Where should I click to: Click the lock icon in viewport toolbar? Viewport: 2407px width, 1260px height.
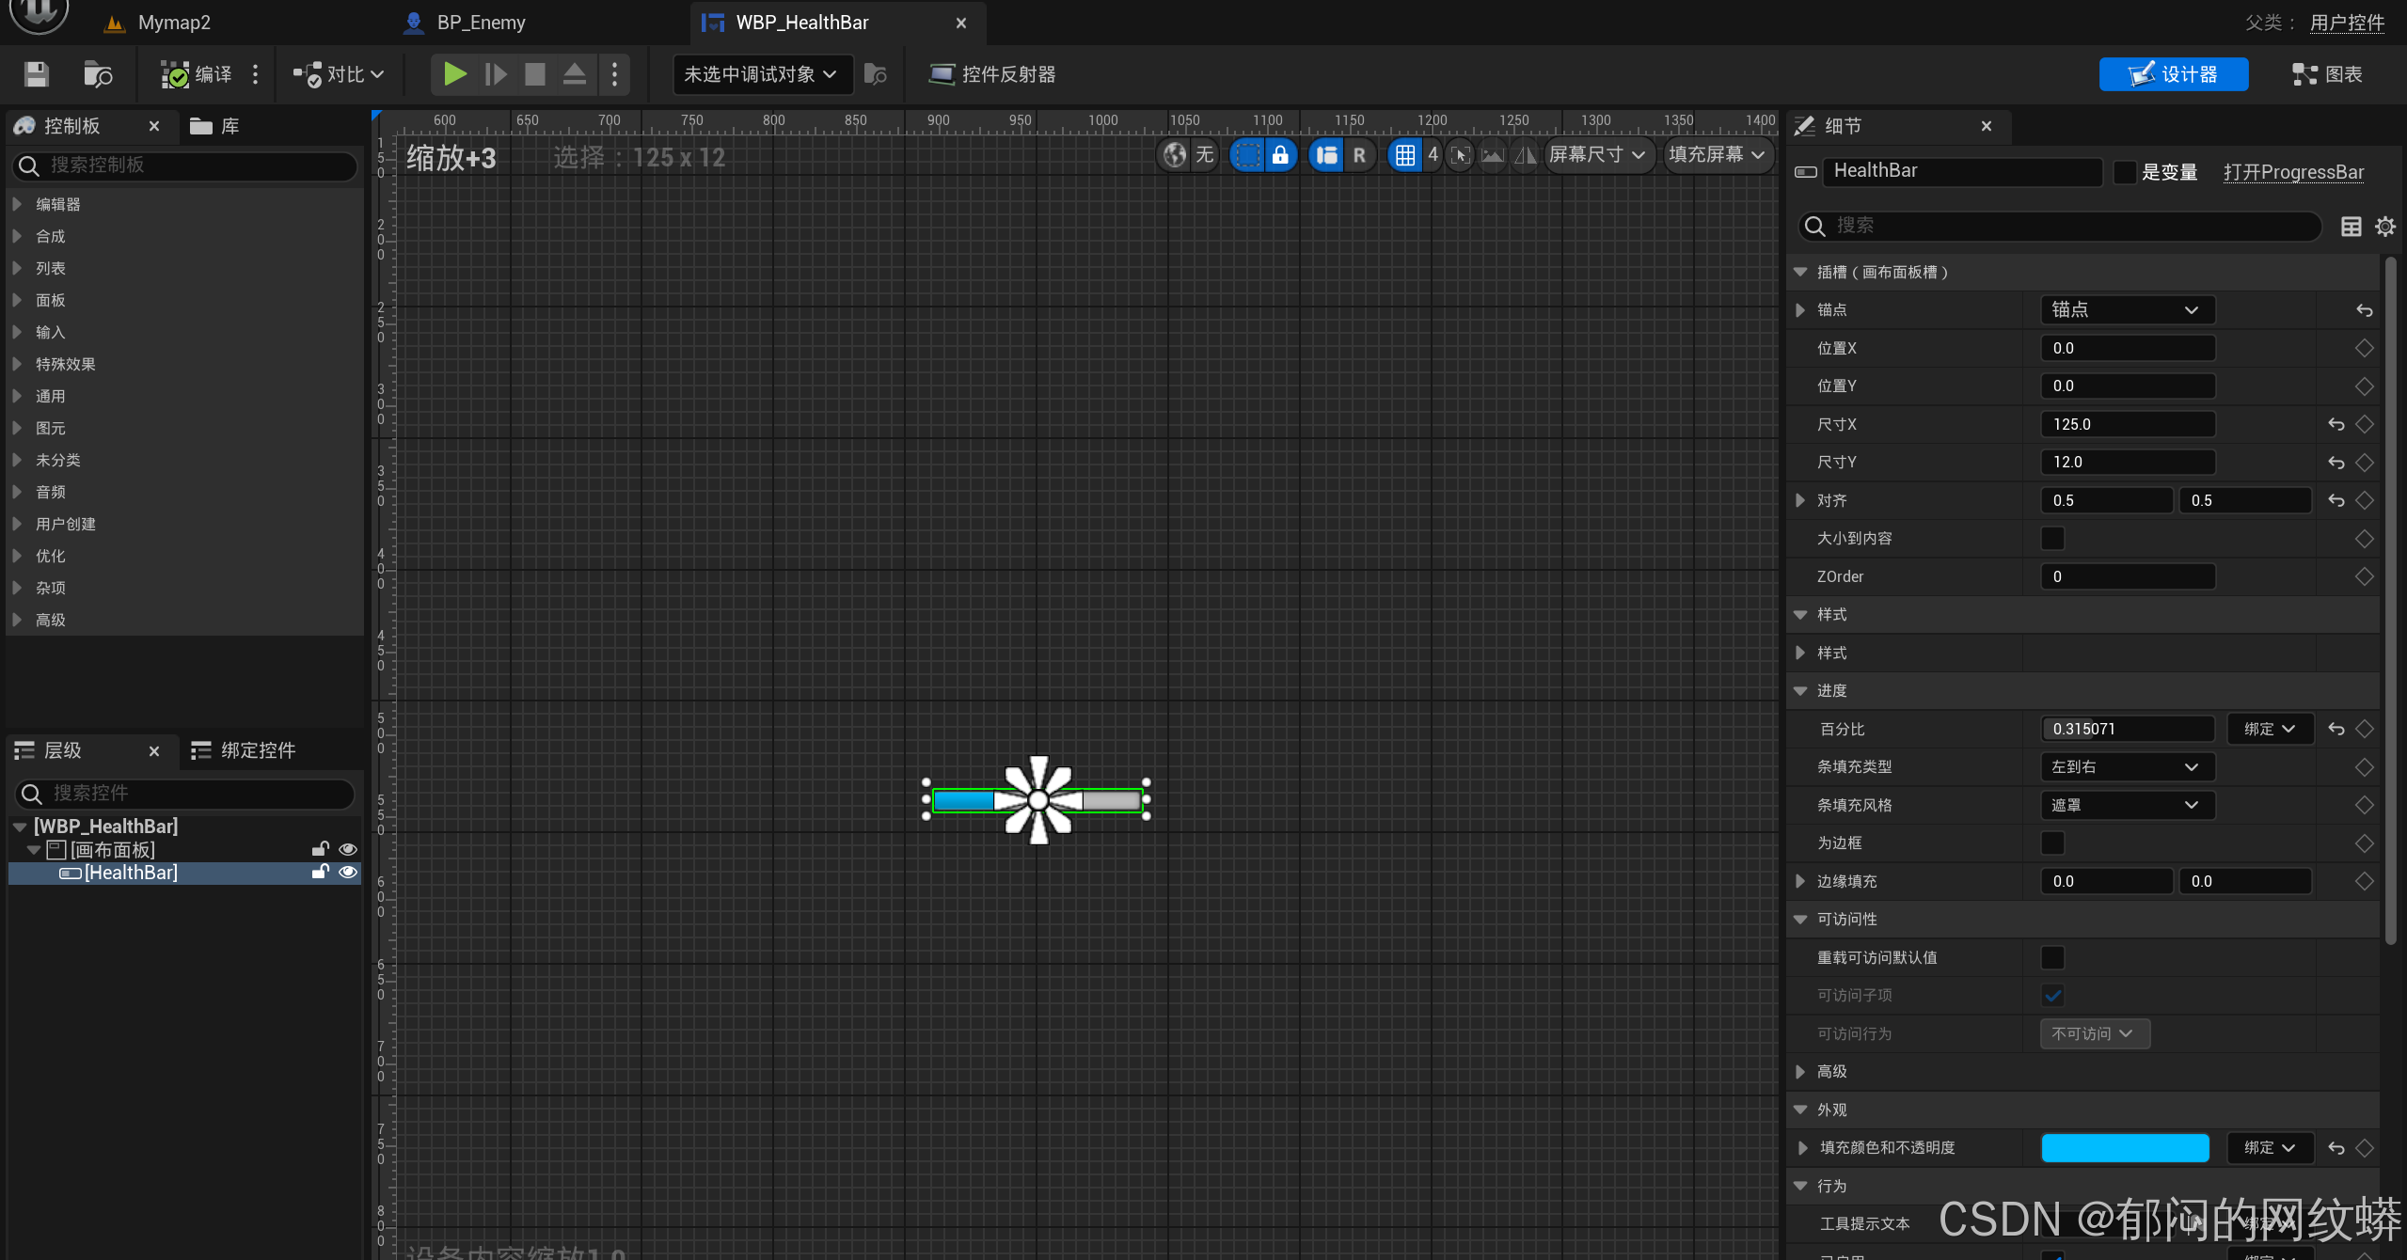pos(1280,155)
